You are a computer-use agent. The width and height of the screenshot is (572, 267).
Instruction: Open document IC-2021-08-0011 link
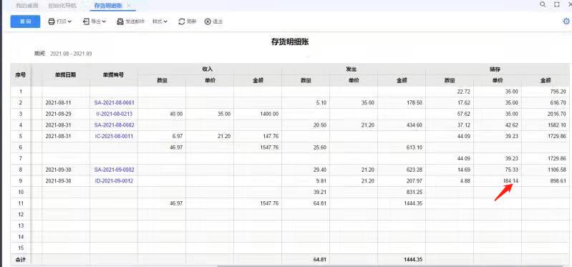[x=114, y=136]
